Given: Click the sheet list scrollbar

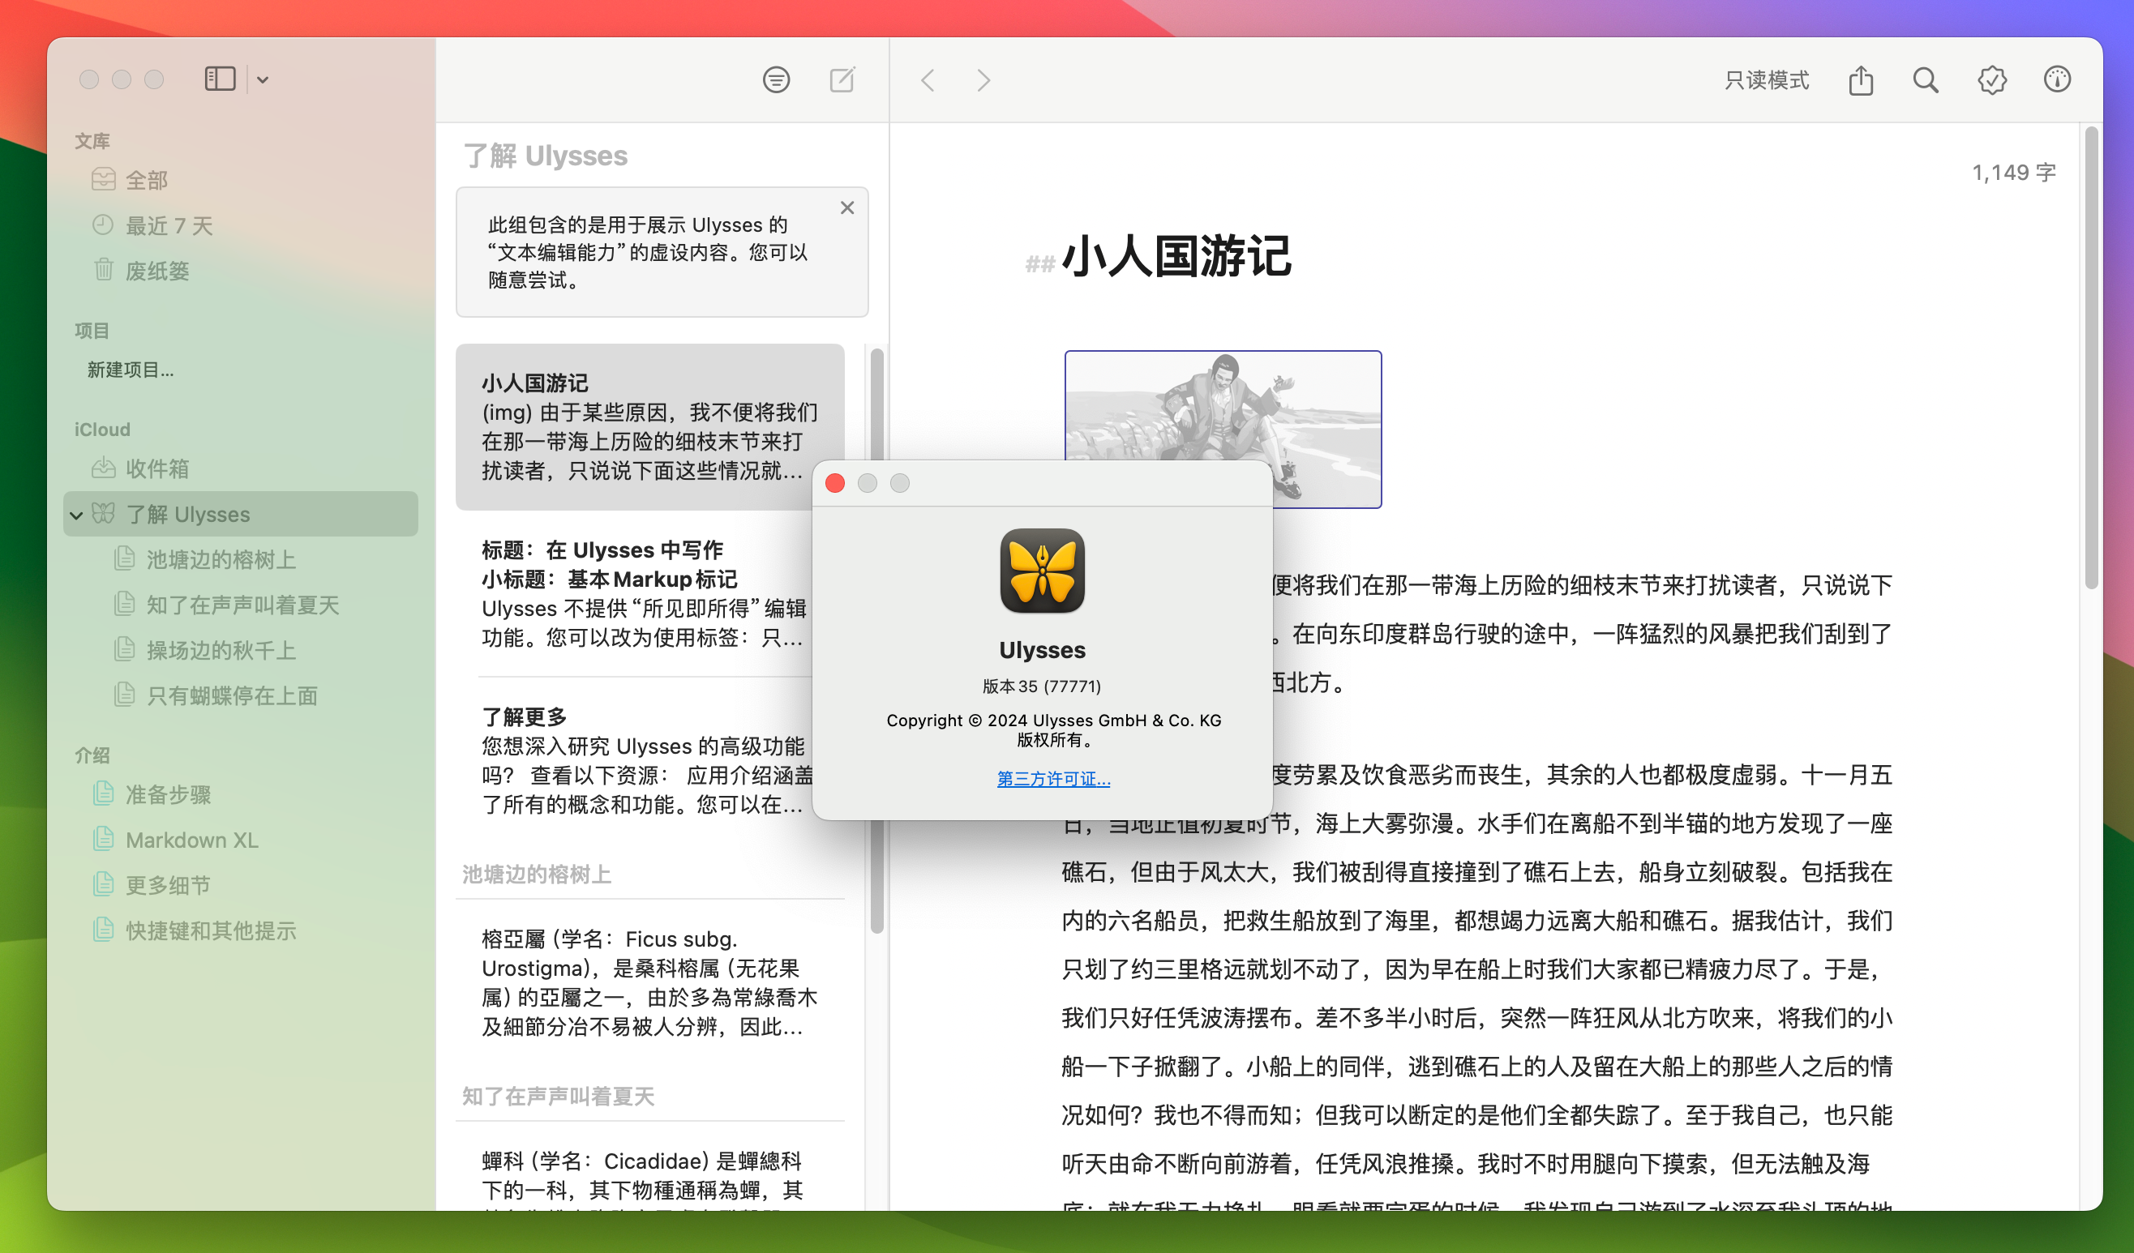Looking at the screenshot, I should click(x=876, y=639).
